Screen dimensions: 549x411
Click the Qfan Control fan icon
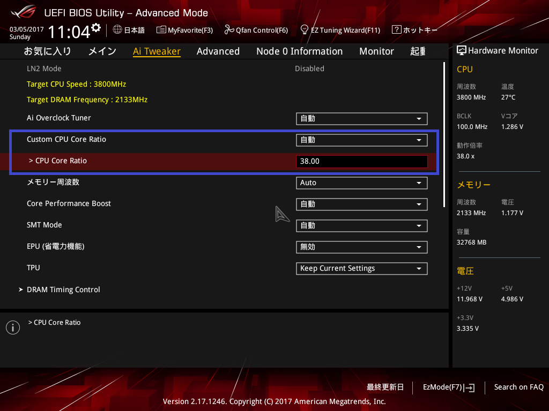pyautogui.click(x=229, y=30)
